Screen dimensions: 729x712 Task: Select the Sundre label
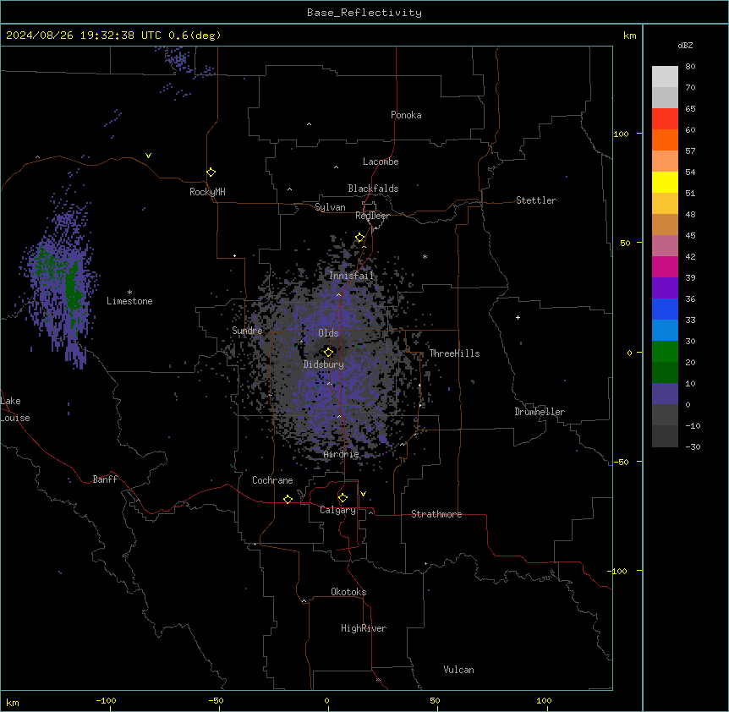(247, 331)
